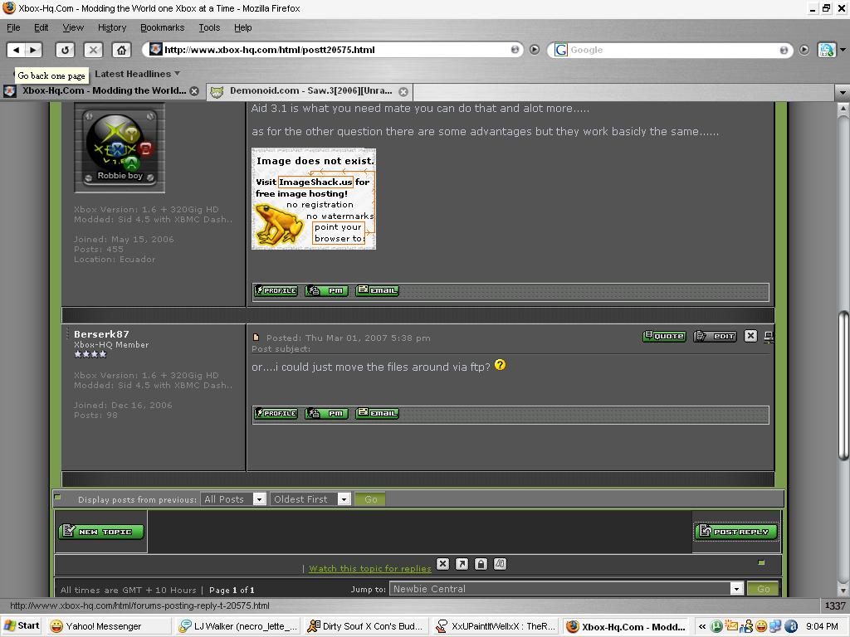Open the Home page button
Viewport: 850px width, 637px height.
click(121, 50)
